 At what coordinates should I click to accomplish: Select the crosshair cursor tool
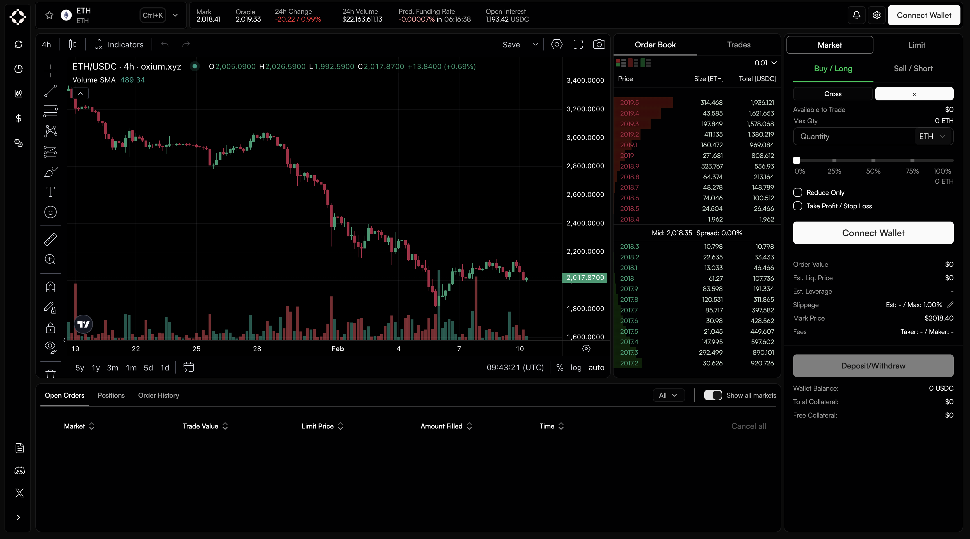51,70
